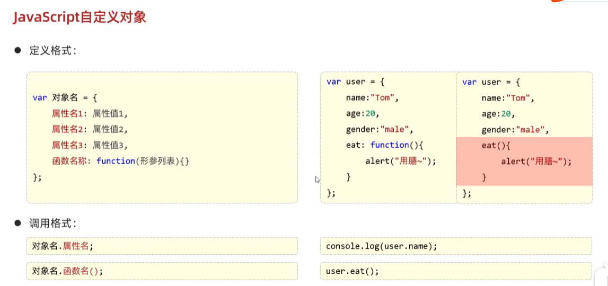Viewport: 608px width, 286px height.
Task: Click the "属性名3: 属性值3," line
Action: click(90, 145)
